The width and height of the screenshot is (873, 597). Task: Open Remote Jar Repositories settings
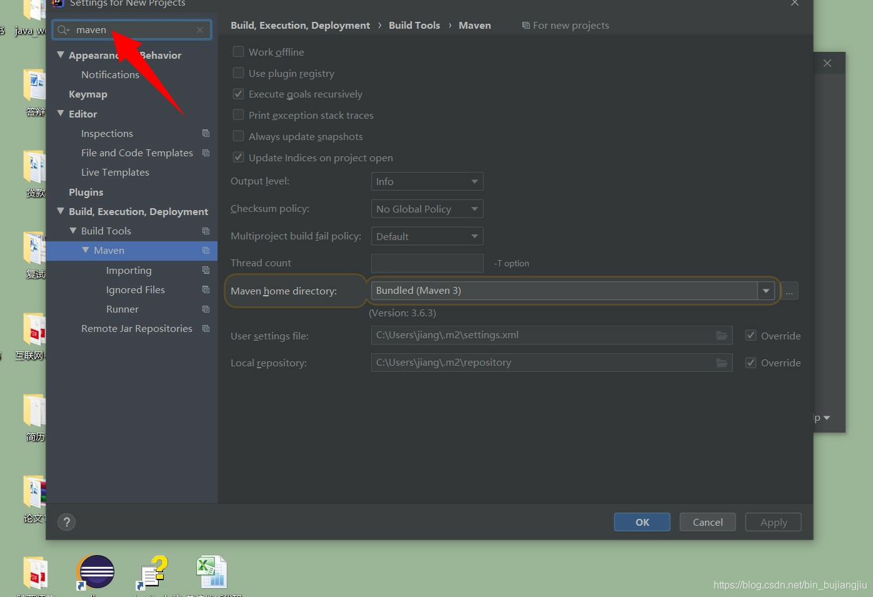(x=137, y=328)
